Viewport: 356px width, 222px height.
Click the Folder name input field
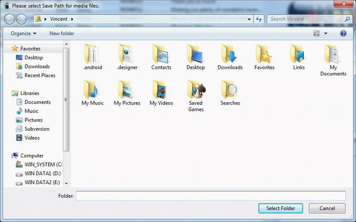pyautogui.click(x=211, y=196)
